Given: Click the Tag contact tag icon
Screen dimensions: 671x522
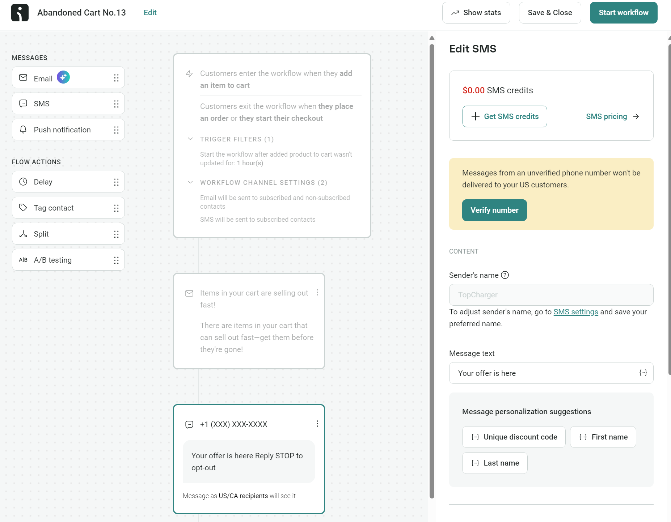Looking at the screenshot, I should 23,208.
